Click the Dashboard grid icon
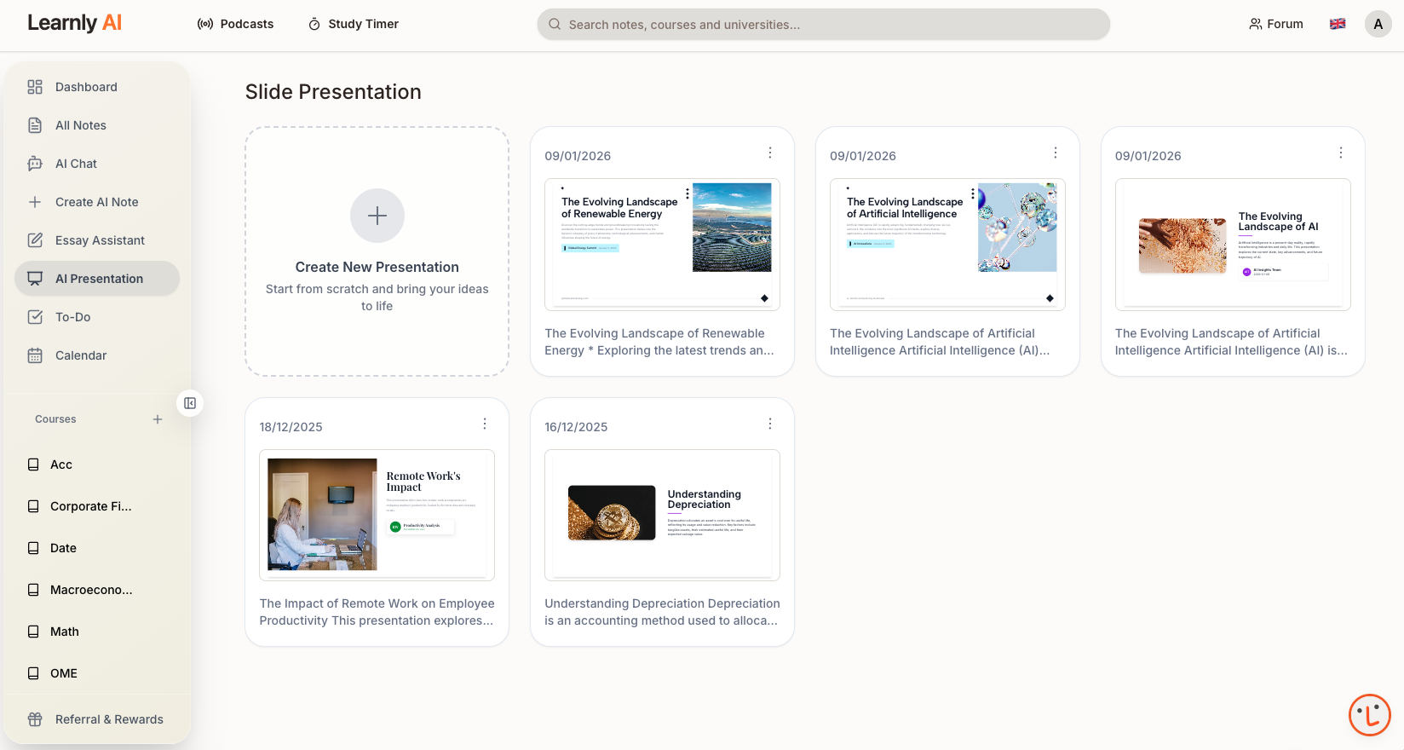The width and height of the screenshot is (1404, 750). (35, 87)
